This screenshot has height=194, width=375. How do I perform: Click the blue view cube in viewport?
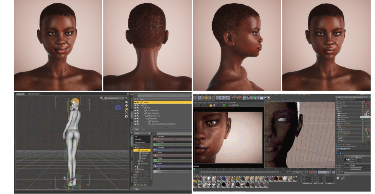point(118,107)
